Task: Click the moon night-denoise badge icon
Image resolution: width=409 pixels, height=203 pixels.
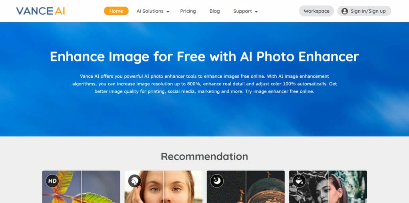Action: coord(217,181)
